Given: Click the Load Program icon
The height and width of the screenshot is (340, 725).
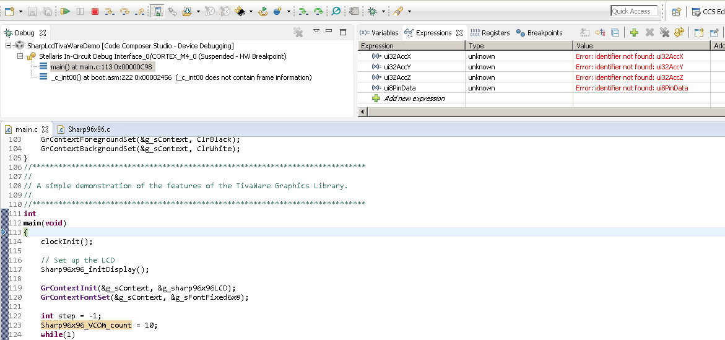Looking at the screenshot, I should tap(187, 11).
